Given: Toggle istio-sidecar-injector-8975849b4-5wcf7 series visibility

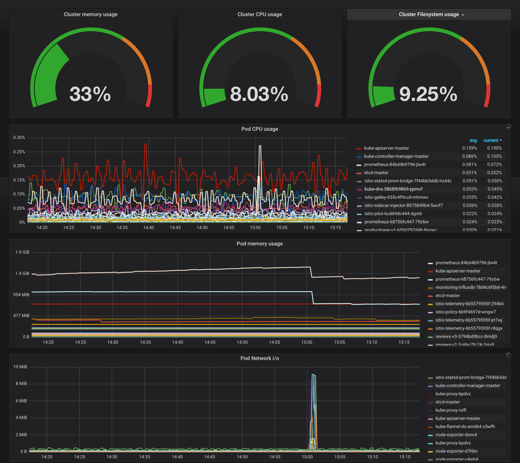Looking at the screenshot, I should point(404,205).
